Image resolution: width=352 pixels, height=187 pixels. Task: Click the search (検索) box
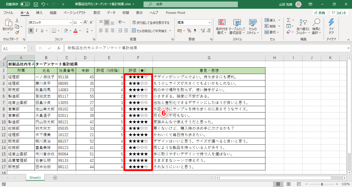click(190, 4)
